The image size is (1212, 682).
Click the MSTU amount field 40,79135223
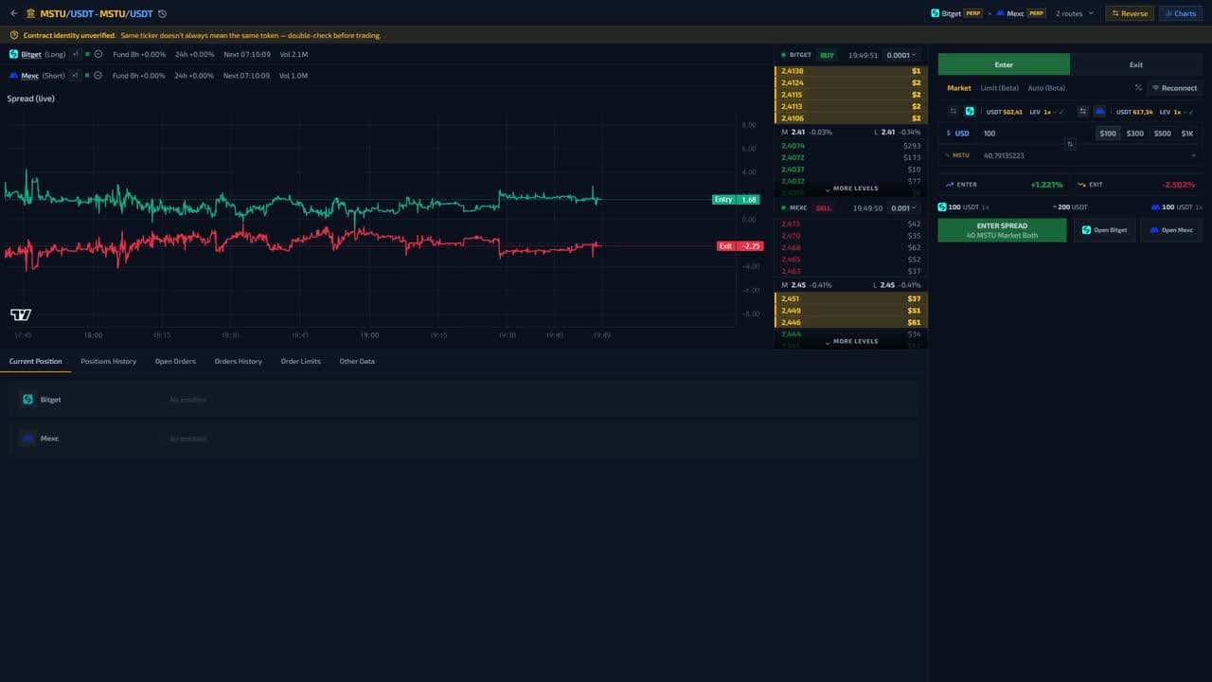(1084, 155)
